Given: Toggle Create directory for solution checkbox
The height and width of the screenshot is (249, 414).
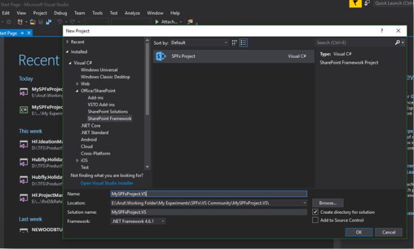Looking at the screenshot, I should (315, 212).
